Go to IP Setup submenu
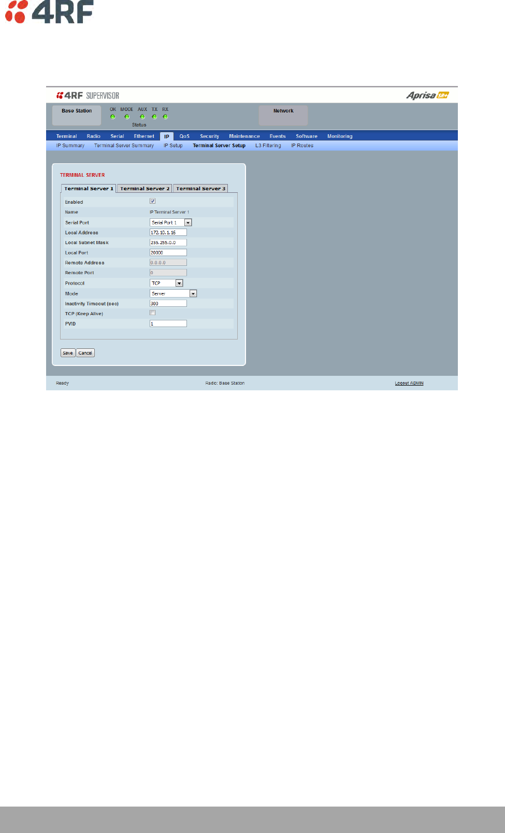 (x=173, y=146)
